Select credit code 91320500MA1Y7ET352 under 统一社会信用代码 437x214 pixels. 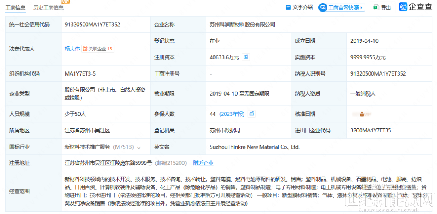(93, 25)
